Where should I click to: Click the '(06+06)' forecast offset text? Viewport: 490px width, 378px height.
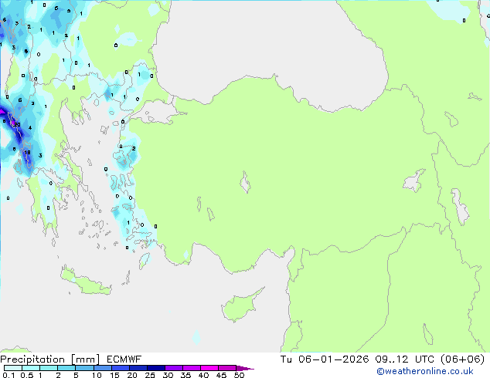(462, 359)
